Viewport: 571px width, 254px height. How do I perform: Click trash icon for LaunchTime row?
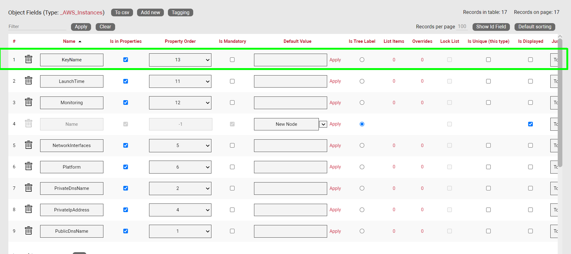click(x=28, y=81)
